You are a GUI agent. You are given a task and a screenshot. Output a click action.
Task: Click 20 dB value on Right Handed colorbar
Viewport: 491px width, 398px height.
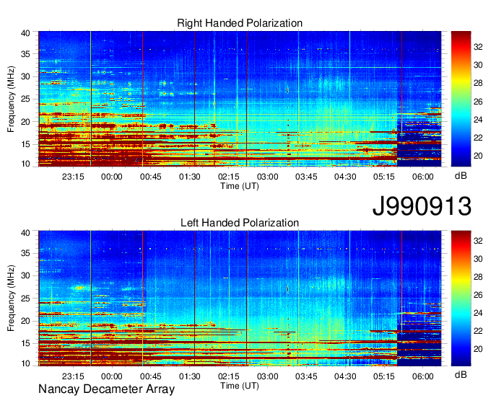click(x=478, y=156)
